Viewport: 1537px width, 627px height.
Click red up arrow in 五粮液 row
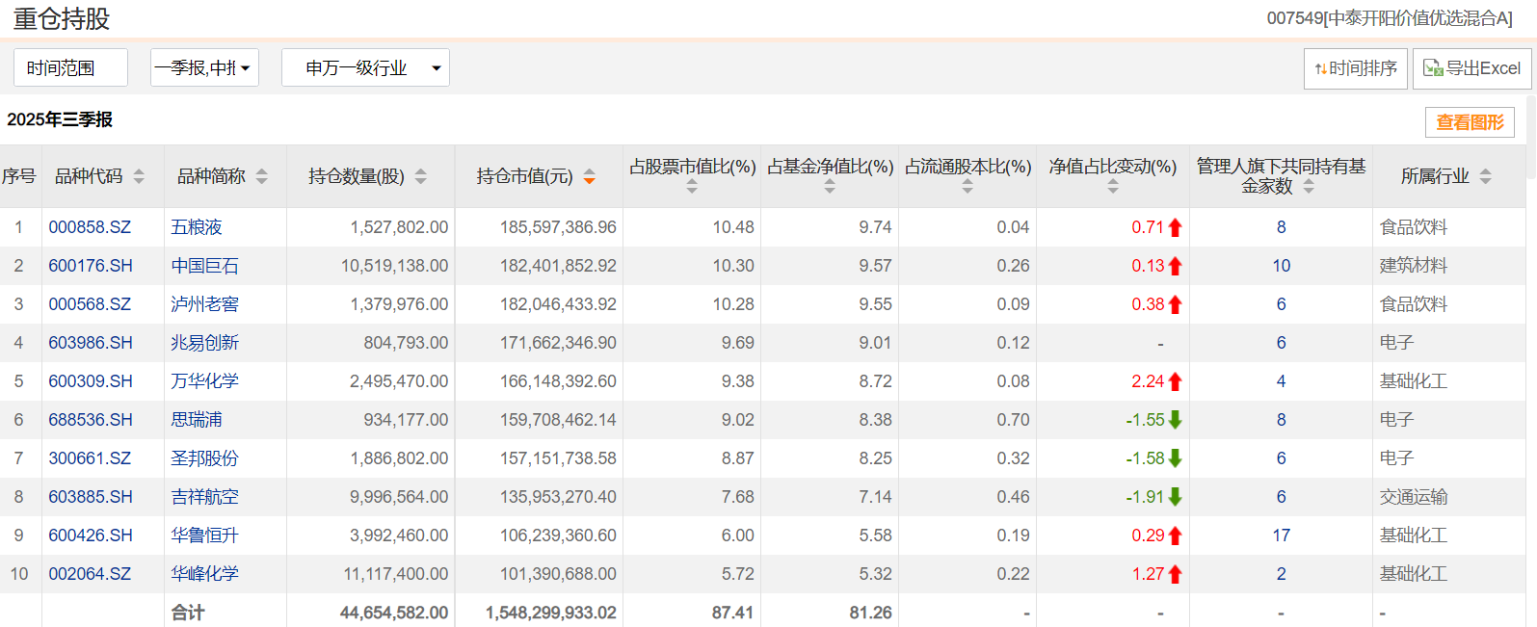pos(1175,227)
